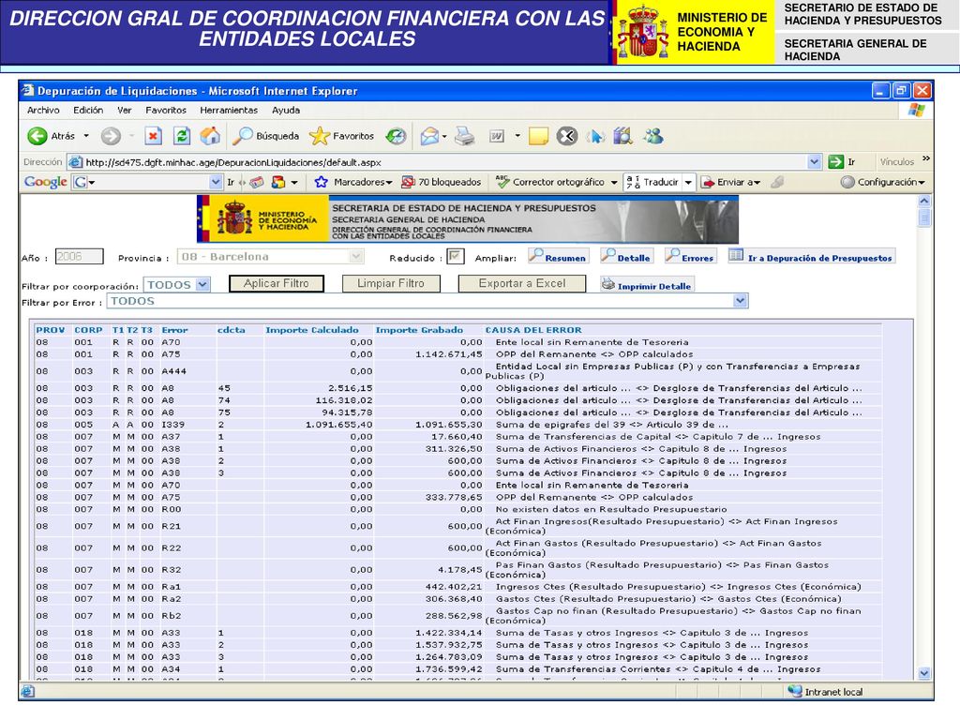Click the text No existen datos en Resultado Presupuestario
Image resolution: width=960 pixels, height=720 pixels.
click(611, 509)
